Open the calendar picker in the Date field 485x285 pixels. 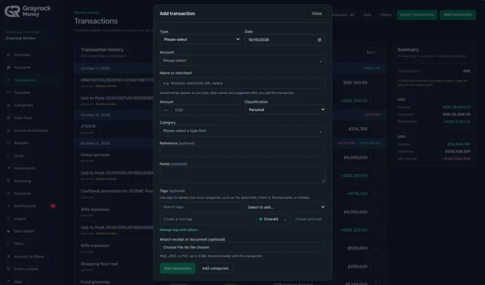pyautogui.click(x=319, y=40)
